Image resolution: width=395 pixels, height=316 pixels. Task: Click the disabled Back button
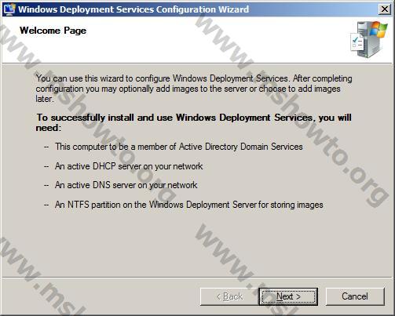click(229, 296)
